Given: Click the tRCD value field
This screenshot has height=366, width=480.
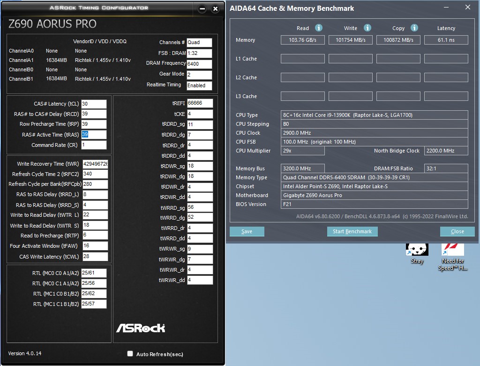Looking at the screenshot, I should click(94, 114).
